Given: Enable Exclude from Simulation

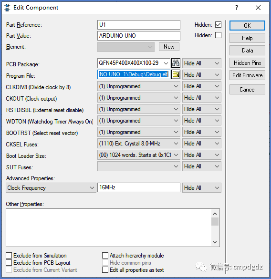Looking at the screenshot, I should (9, 256).
